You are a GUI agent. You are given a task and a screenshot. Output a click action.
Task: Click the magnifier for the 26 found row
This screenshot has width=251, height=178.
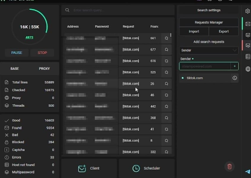click(166, 84)
